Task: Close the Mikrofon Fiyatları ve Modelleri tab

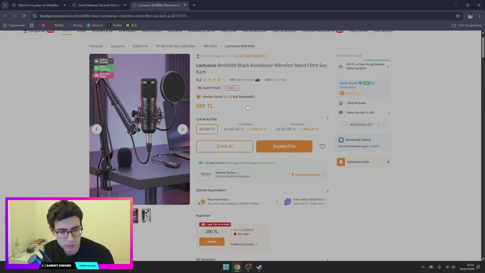Action: tap(64, 5)
